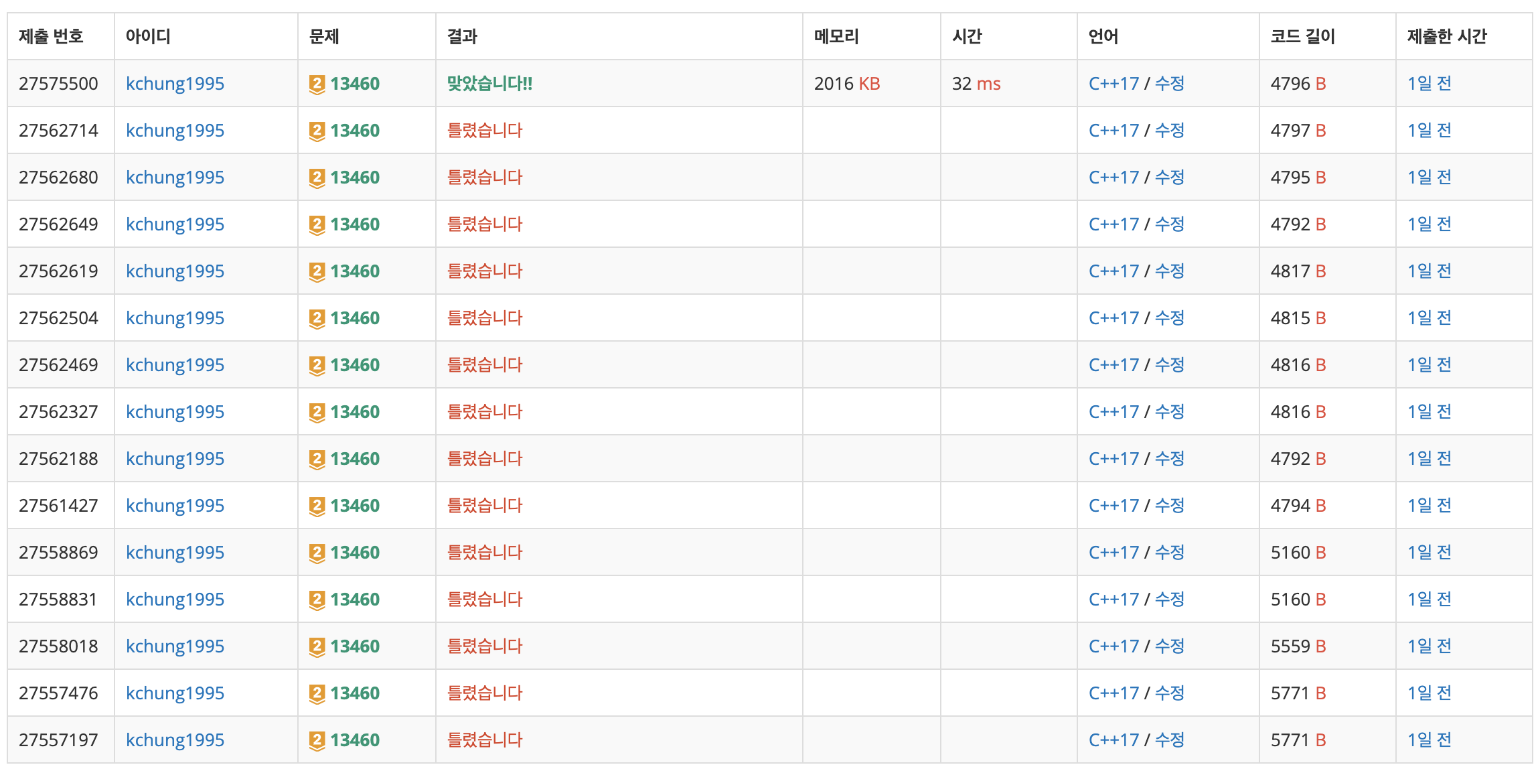Viewport: 1540px width, 773px height.
Task: Click 수정 link for submission 27558831
Action: (1170, 600)
